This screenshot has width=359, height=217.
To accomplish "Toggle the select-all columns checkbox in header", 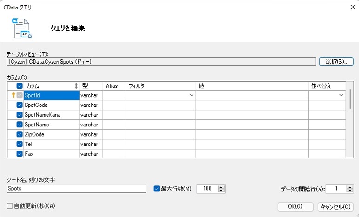I will tap(20, 86).
